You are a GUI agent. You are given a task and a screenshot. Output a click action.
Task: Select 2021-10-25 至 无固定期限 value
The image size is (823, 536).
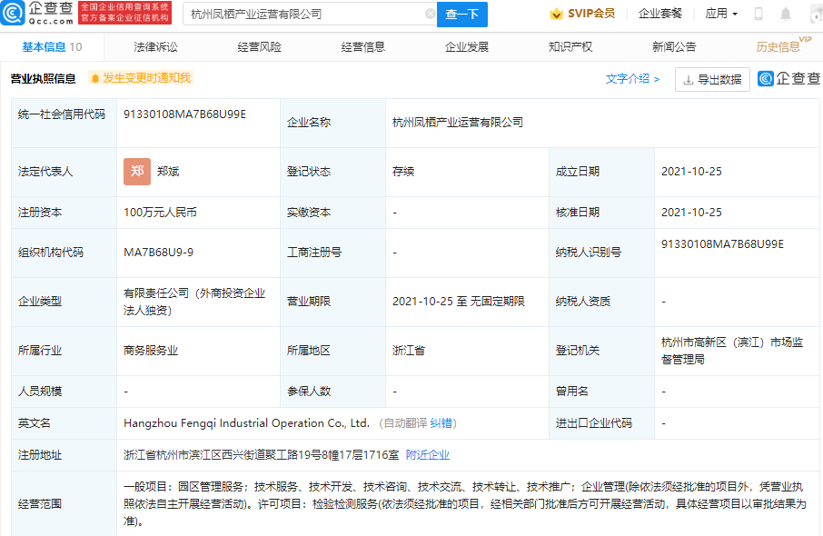pyautogui.click(x=459, y=302)
